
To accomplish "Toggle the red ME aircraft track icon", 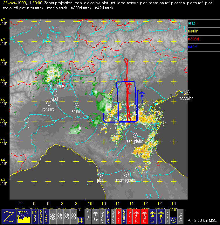I will [x=144, y=217].
